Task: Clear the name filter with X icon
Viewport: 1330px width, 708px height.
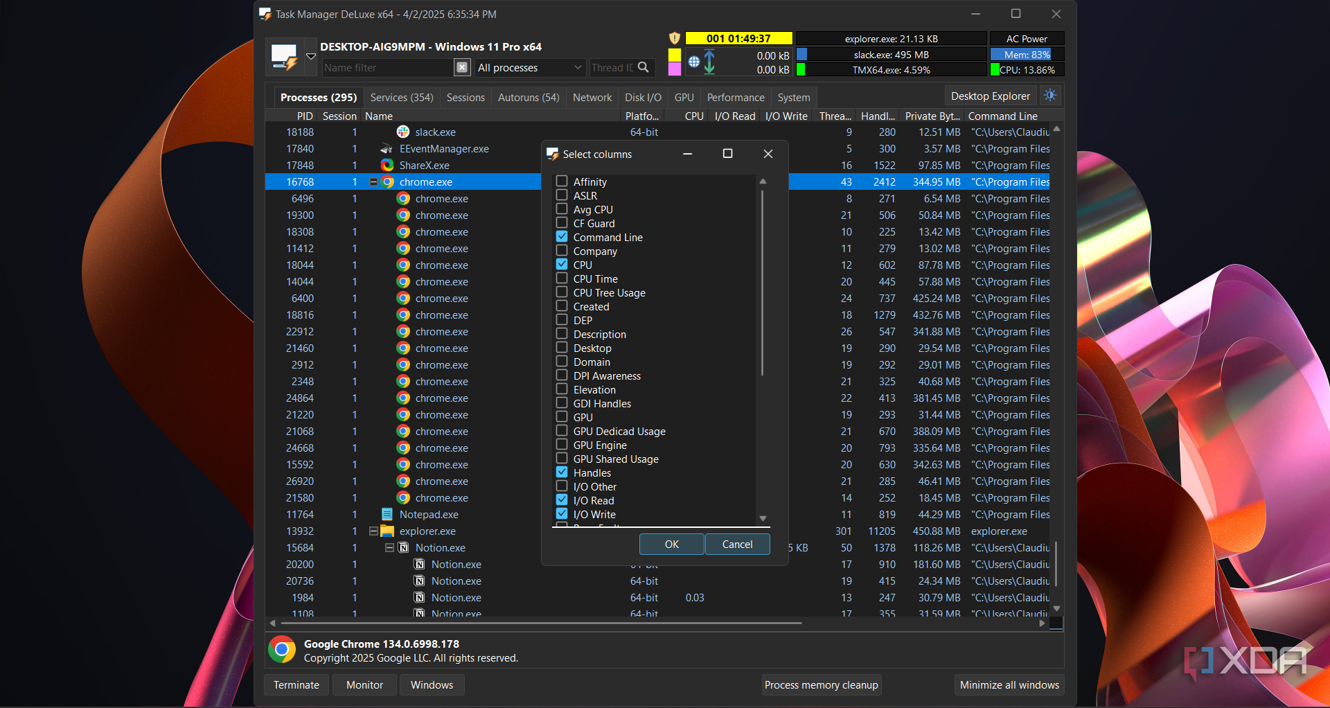Action: click(x=462, y=67)
